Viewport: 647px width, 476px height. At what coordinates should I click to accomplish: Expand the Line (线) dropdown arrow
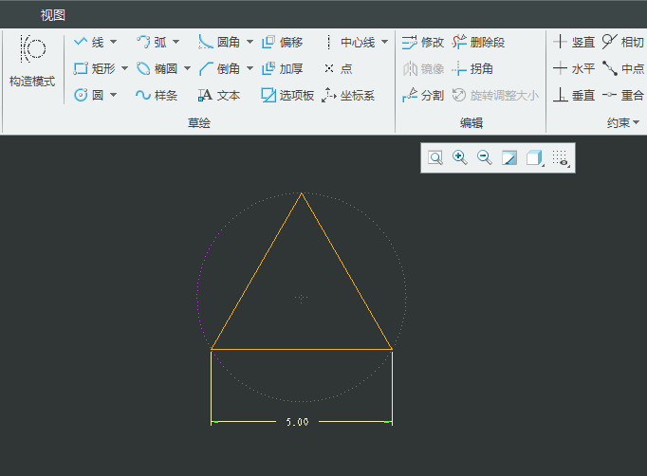click(x=114, y=42)
